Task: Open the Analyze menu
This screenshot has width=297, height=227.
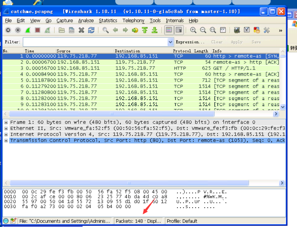Action: [86, 21]
